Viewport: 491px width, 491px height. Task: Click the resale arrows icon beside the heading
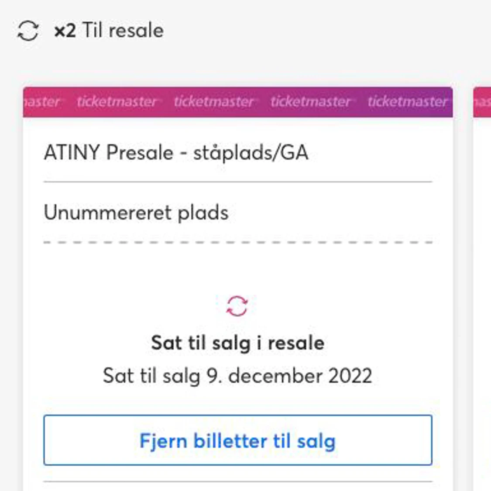pyautogui.click(x=28, y=31)
